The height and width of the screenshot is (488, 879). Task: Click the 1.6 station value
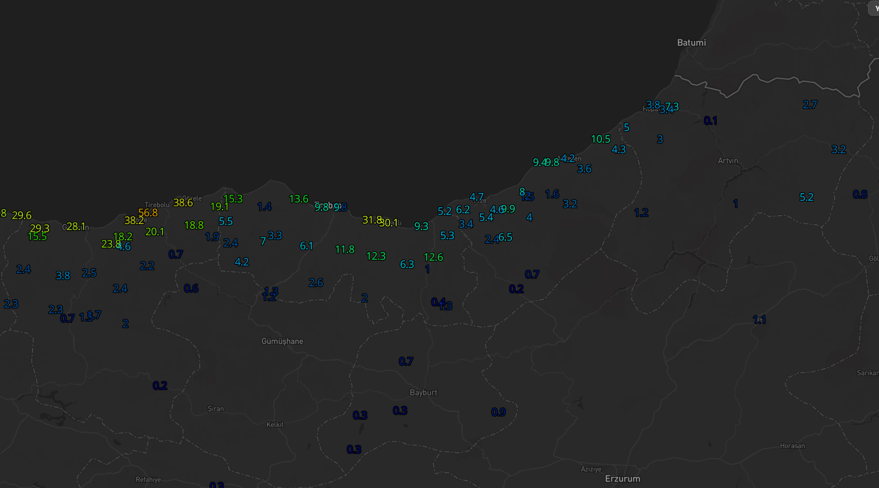(x=552, y=194)
